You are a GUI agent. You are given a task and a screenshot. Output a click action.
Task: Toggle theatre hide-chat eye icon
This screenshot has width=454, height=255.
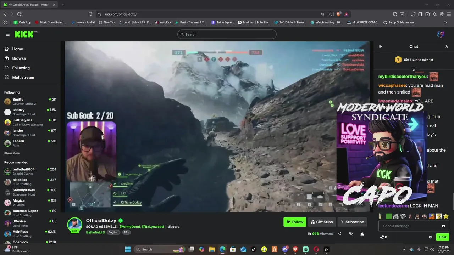click(x=351, y=234)
